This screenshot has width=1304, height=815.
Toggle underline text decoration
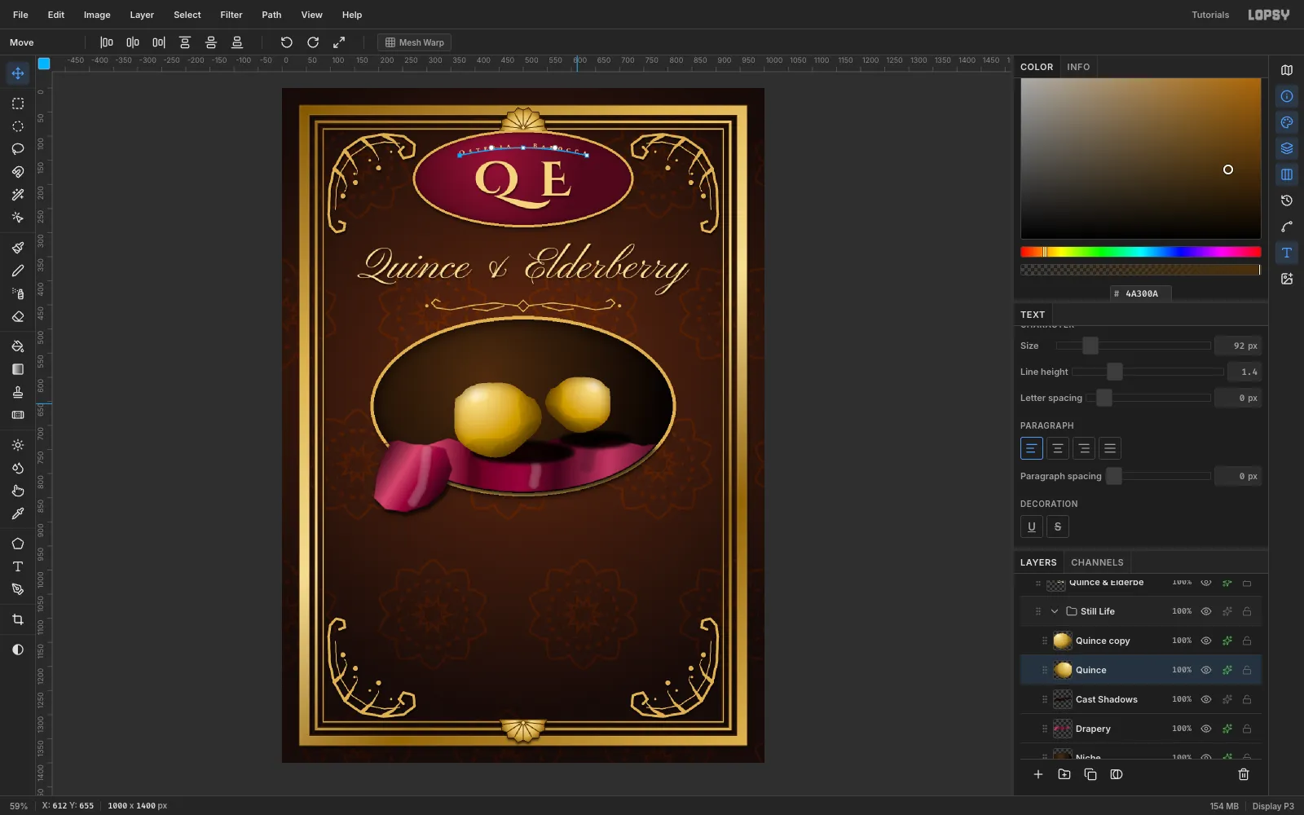1032,526
